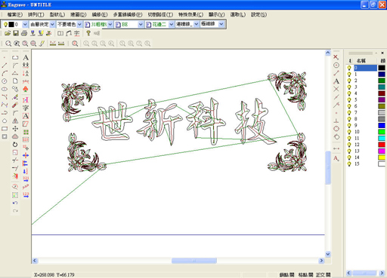Print with the printer toolbar icon
Viewport: 387px width, 278px height.
[24, 33]
